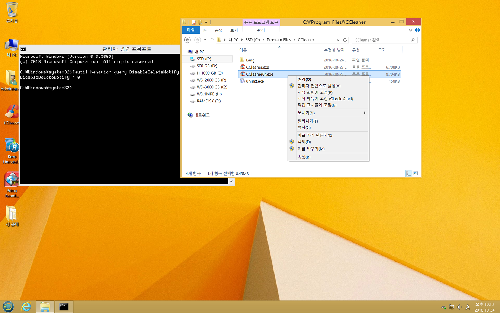Choose 속성(R) in context menu
The height and width of the screenshot is (313, 500).
329,157
